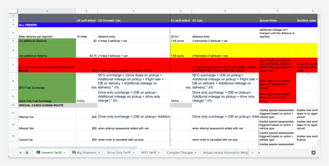Select selected cell A1

(47, 16)
